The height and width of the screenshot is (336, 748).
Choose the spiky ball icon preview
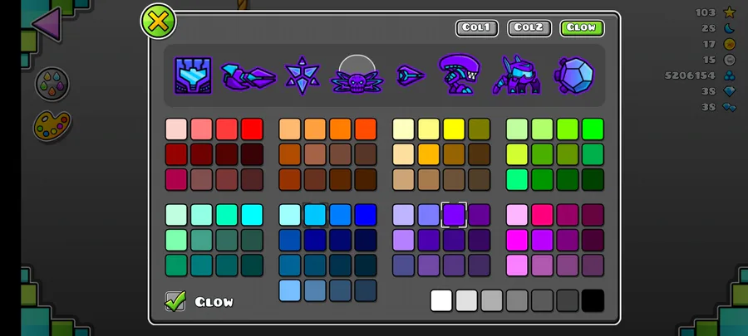coord(302,75)
